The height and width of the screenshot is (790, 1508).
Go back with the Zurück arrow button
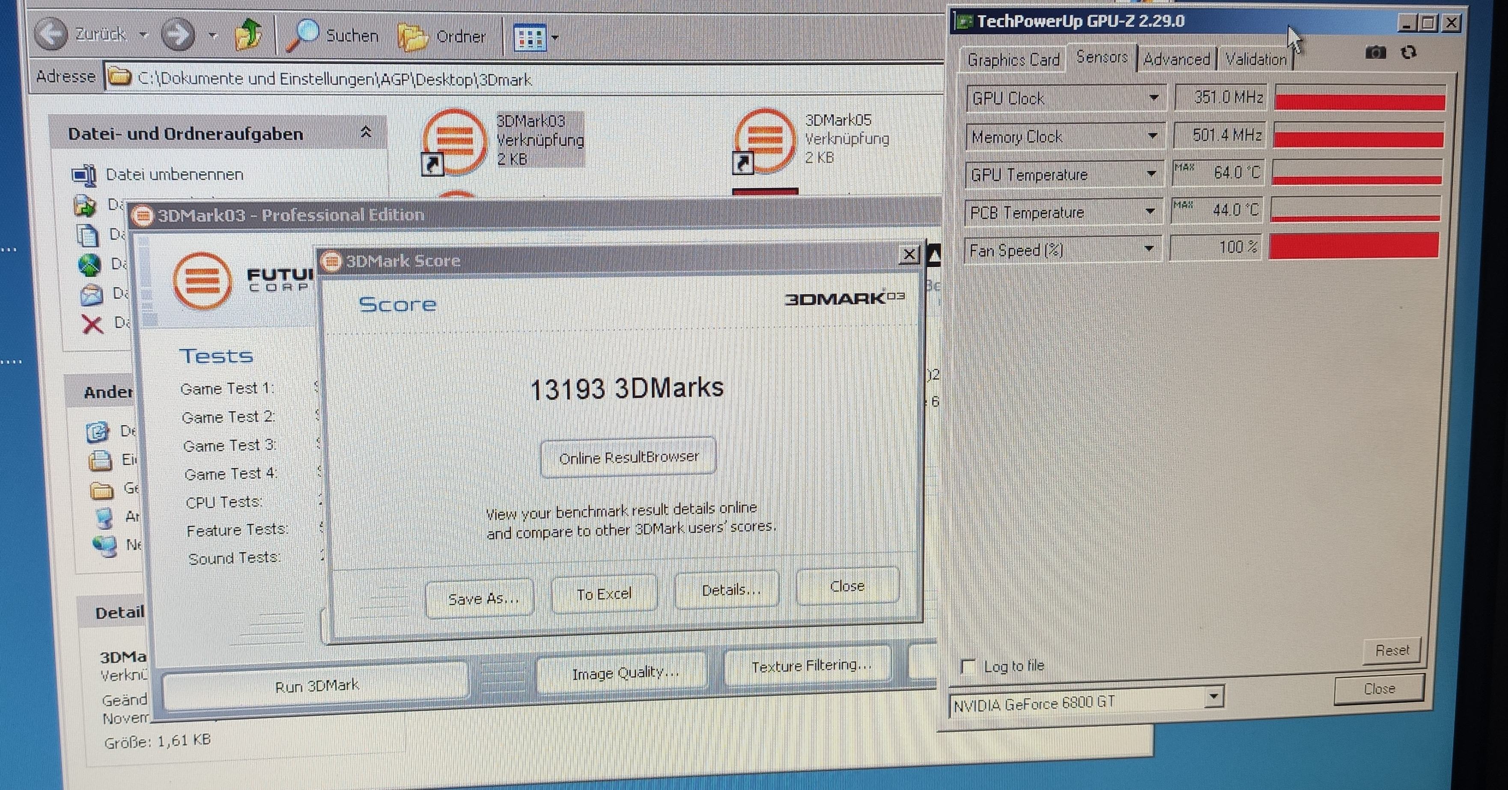pos(51,33)
